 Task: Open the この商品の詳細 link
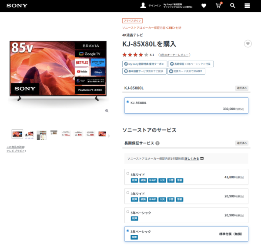[15, 147]
